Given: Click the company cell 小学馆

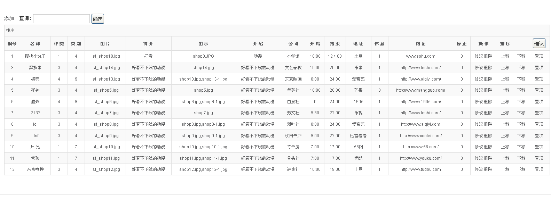Looking at the screenshot, I should tap(293, 56).
